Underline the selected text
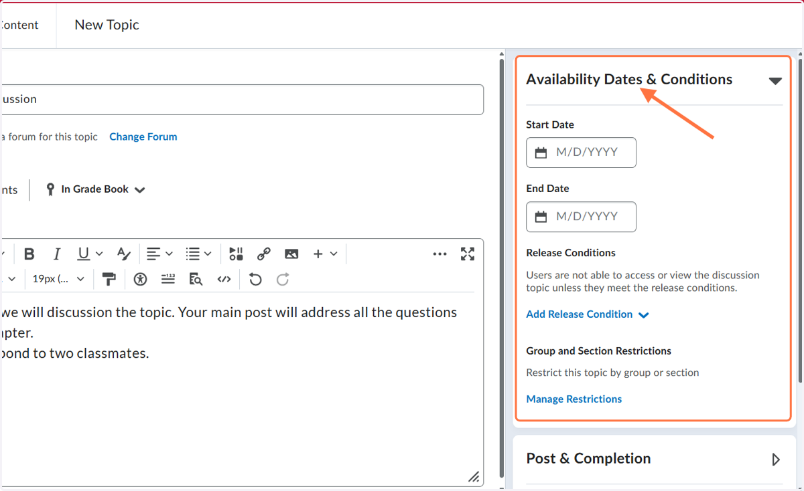The width and height of the screenshot is (804, 491). tap(83, 254)
